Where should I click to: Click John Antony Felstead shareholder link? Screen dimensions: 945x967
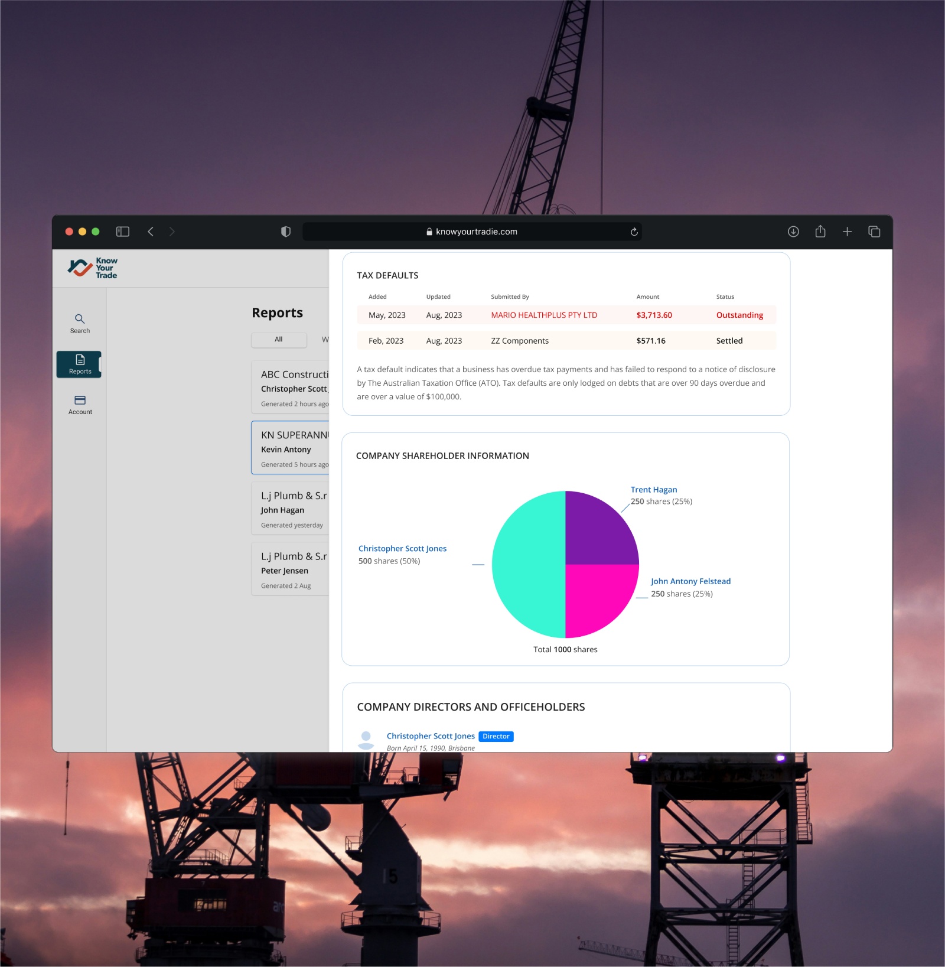690,581
